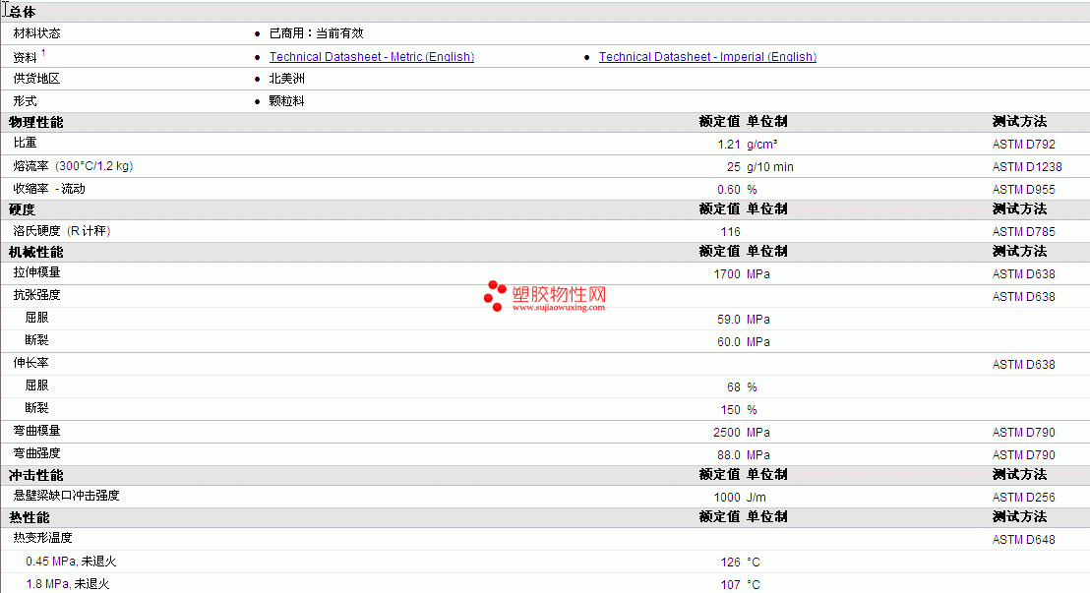
Task: Select the 抗张强度 label
Action: click(36, 295)
